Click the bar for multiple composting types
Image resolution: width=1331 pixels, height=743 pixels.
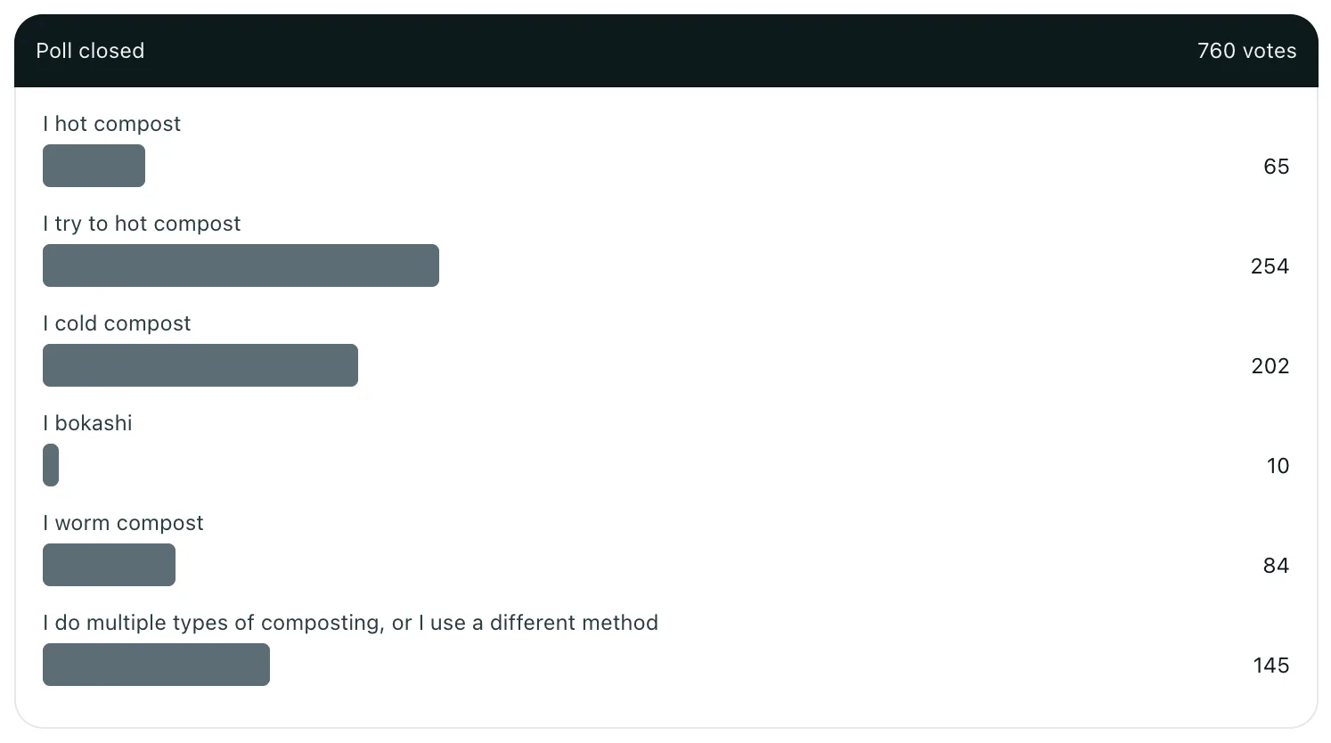coord(156,665)
